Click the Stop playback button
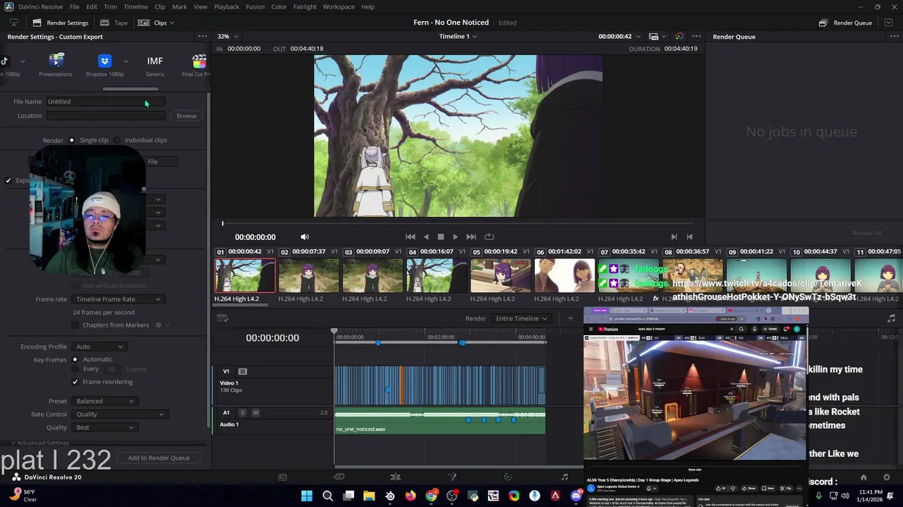903x507 pixels. (441, 237)
